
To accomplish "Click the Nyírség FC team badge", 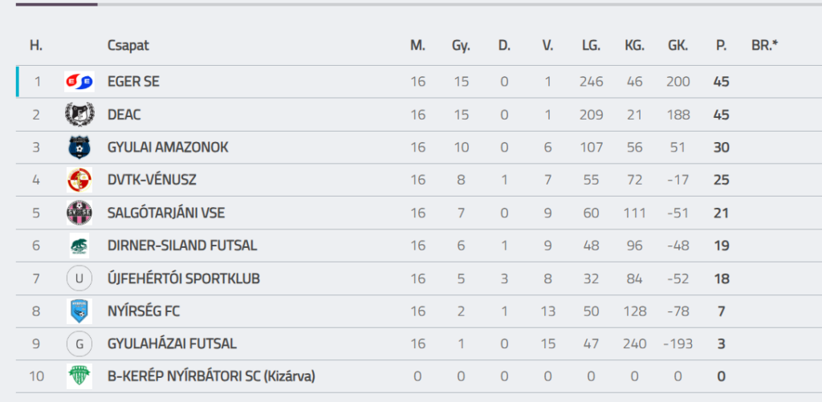I will tap(79, 311).
